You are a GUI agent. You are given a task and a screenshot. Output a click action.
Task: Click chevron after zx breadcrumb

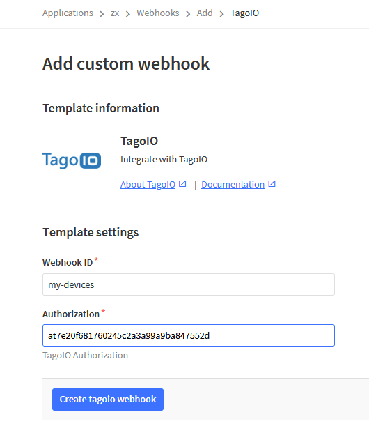[x=127, y=13]
